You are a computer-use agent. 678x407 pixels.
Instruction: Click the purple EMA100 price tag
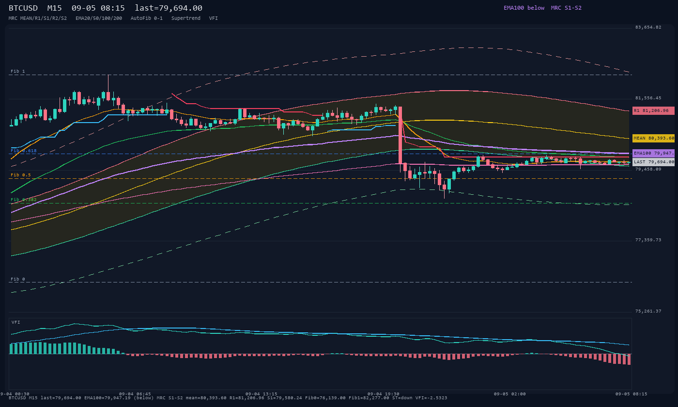coord(653,153)
